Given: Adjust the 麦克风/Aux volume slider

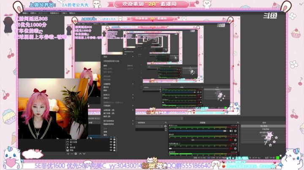Looking at the screenshot, I should 198,131.
